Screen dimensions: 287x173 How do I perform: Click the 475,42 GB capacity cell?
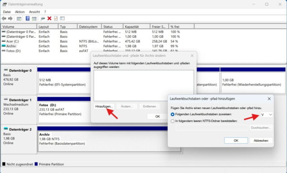[132, 41]
